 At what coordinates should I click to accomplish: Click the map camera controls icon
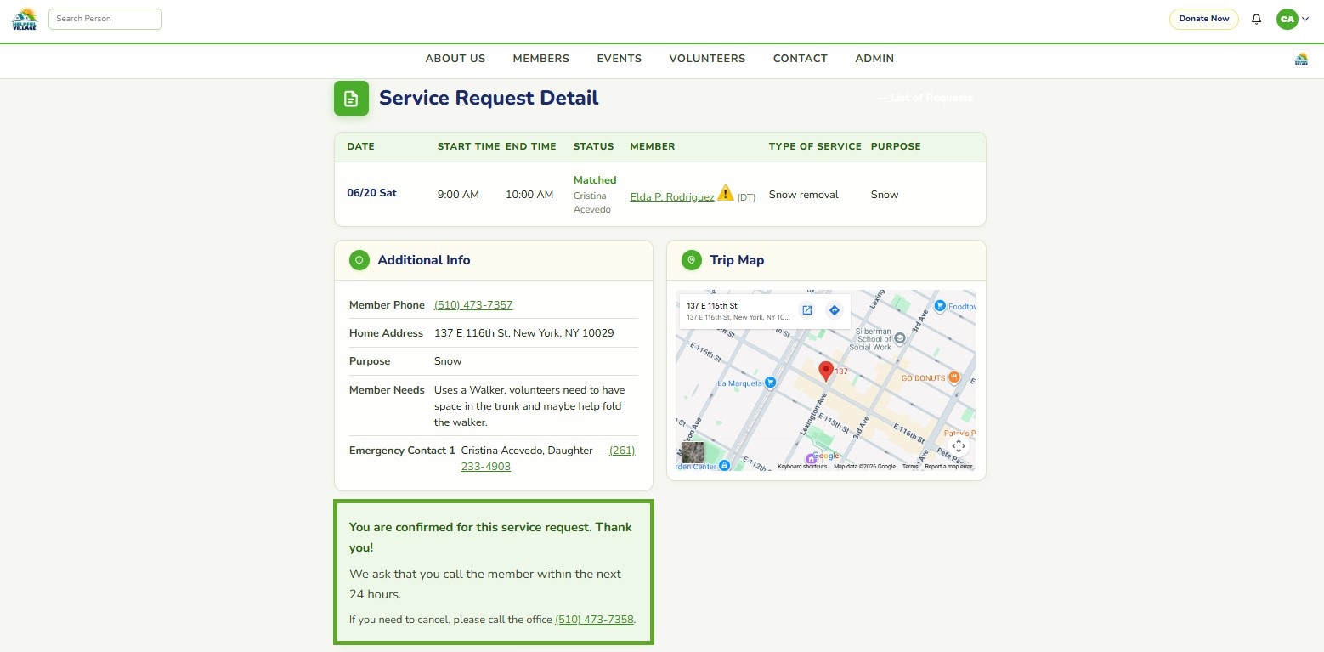959,446
